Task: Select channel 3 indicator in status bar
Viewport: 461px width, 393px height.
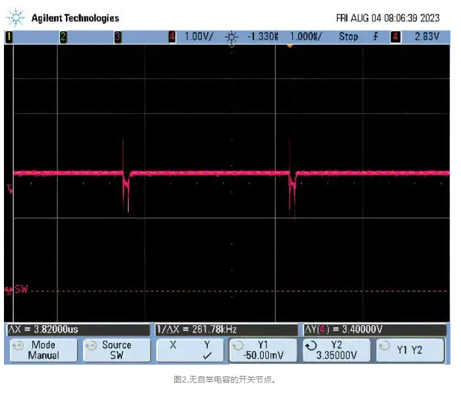Action: 117,37
